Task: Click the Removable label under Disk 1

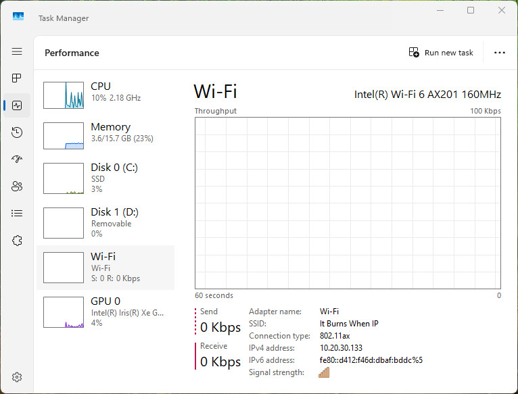Action: (x=112, y=224)
